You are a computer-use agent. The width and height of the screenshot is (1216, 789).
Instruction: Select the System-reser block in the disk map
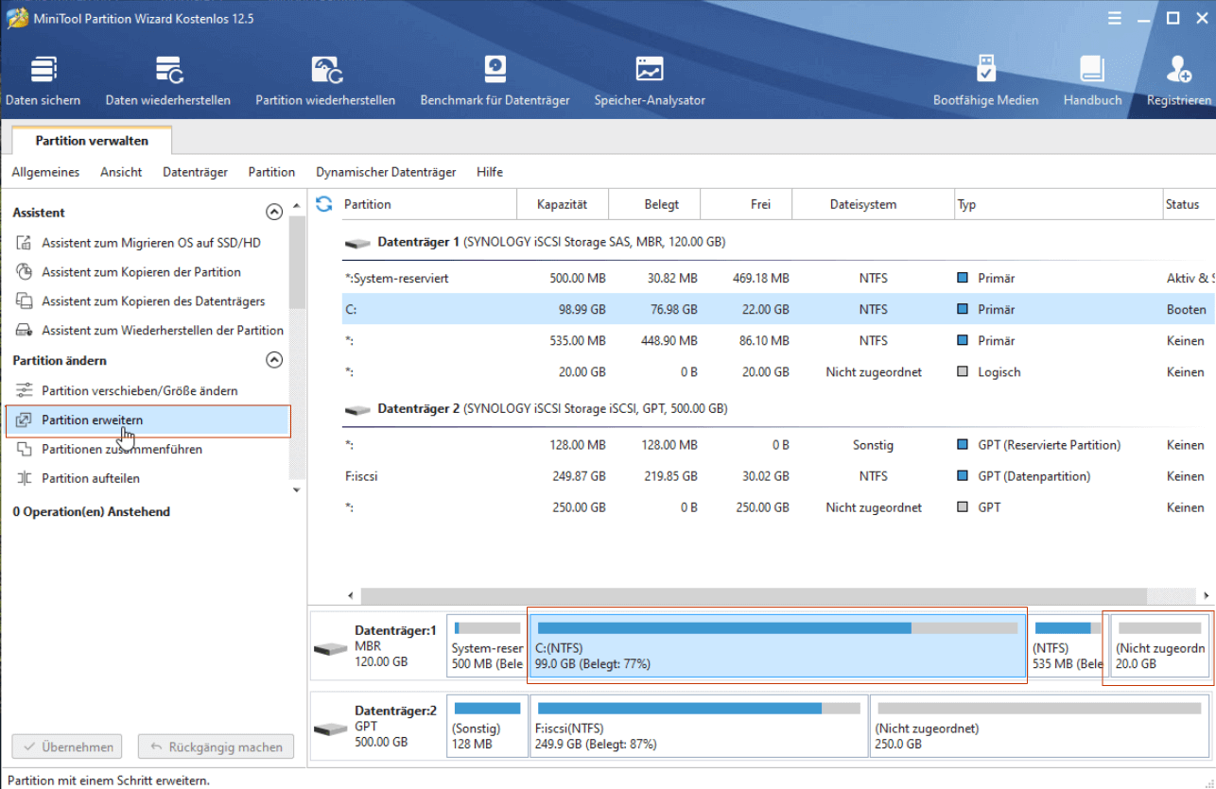point(487,645)
